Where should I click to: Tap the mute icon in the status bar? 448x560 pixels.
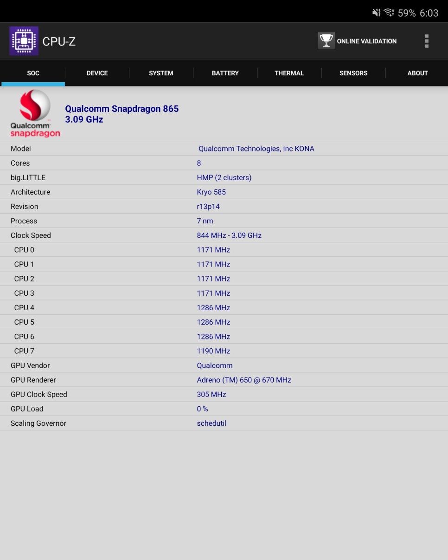[x=376, y=13]
